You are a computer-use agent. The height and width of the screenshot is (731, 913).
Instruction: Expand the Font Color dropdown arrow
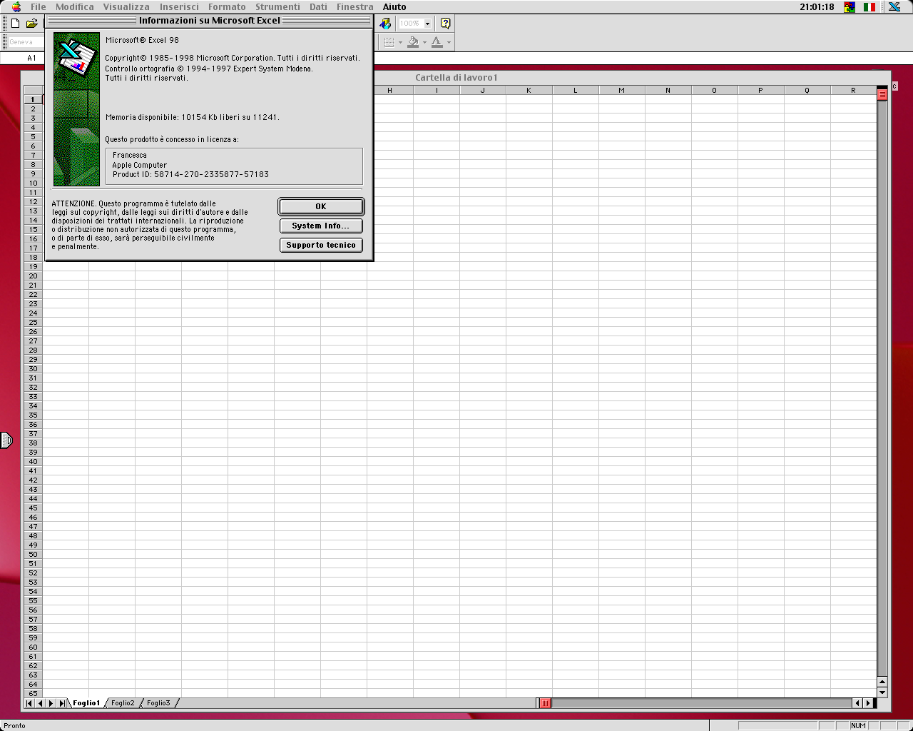coord(449,42)
